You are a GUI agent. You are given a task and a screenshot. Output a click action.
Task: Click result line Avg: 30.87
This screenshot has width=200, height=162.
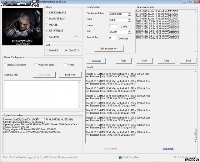111,135
